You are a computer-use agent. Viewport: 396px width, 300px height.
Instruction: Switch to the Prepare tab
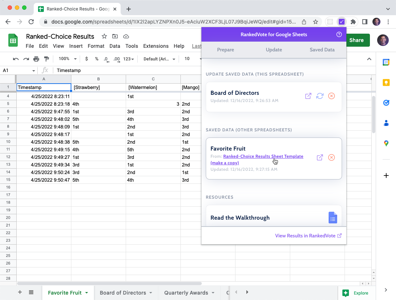pos(225,50)
